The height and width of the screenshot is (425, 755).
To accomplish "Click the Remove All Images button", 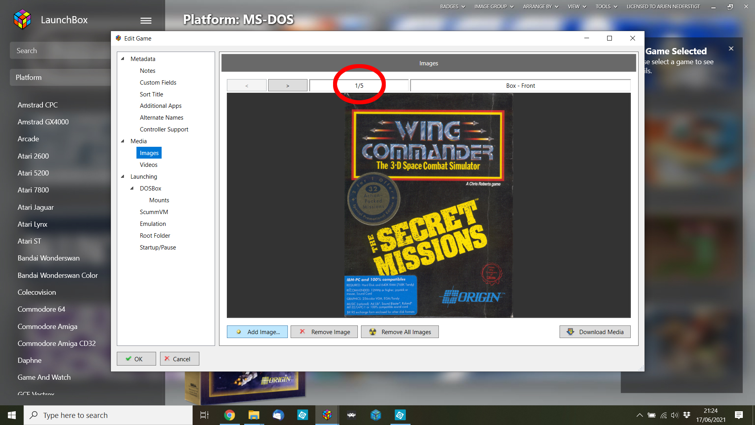I will 400,332.
